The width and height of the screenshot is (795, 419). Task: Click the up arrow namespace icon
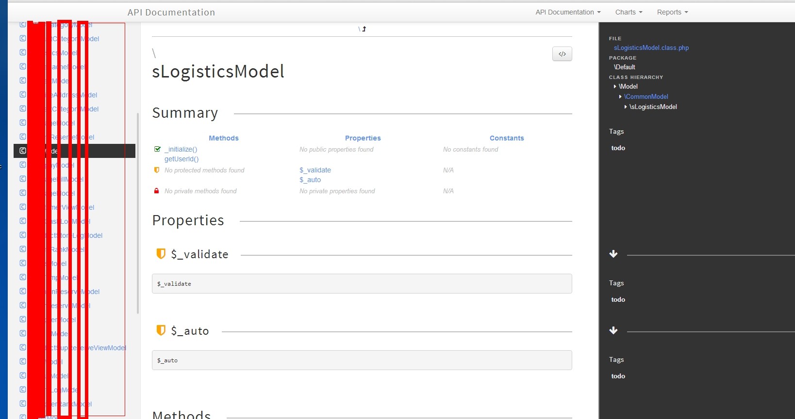[x=364, y=29]
